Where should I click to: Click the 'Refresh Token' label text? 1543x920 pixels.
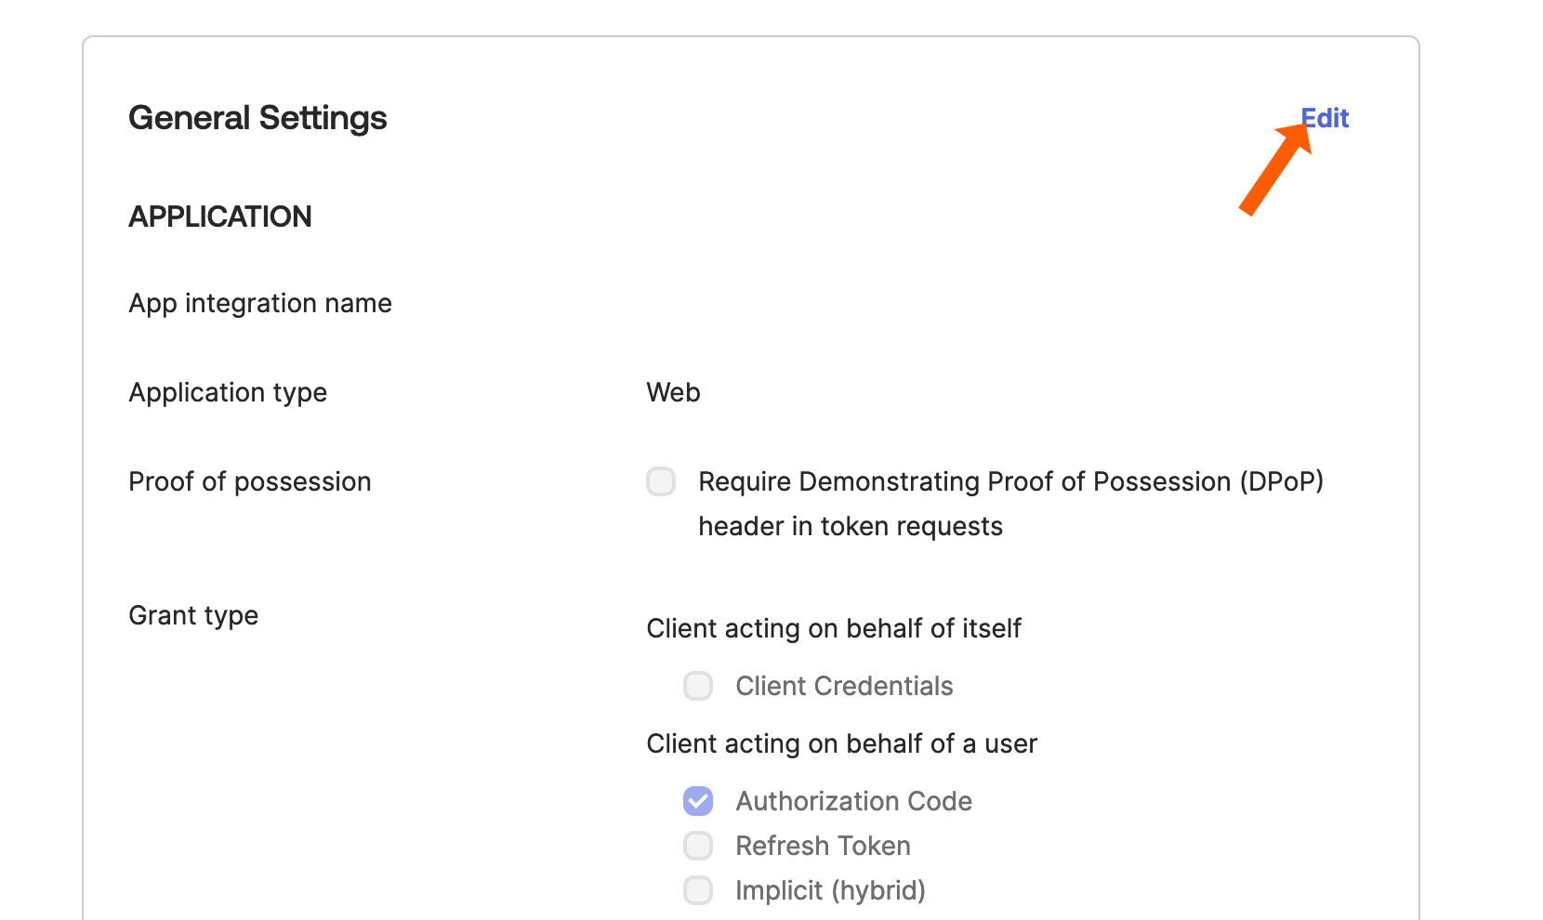click(x=823, y=846)
